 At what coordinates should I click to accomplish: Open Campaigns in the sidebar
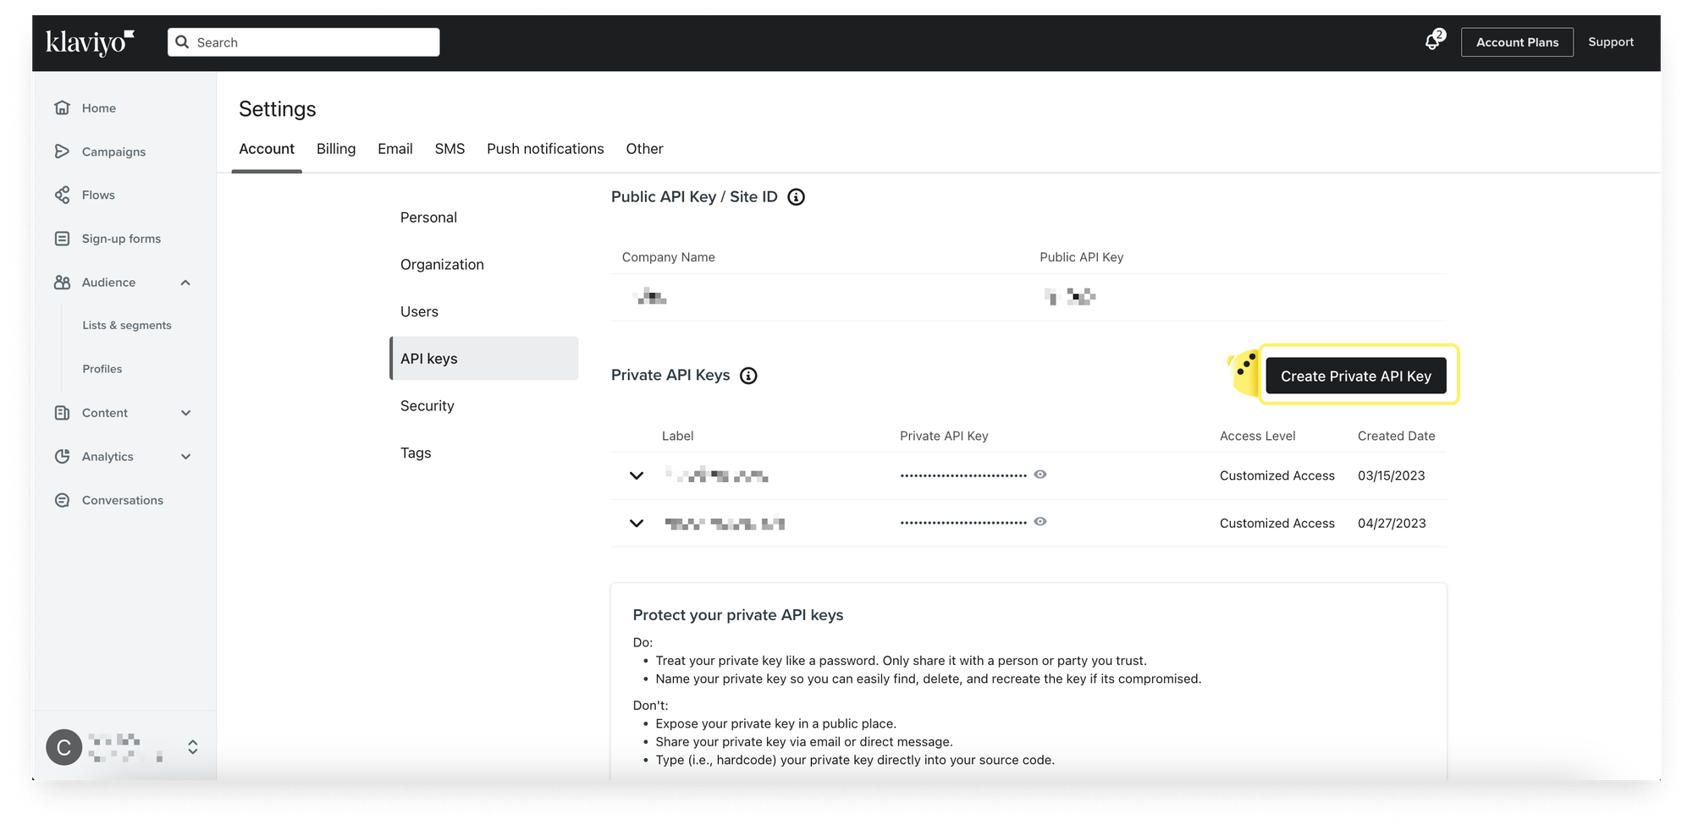[113, 152]
